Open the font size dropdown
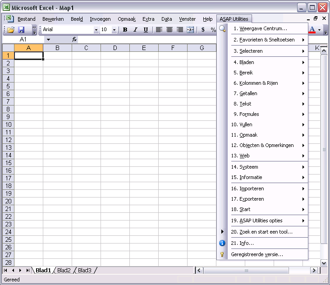 point(114,30)
